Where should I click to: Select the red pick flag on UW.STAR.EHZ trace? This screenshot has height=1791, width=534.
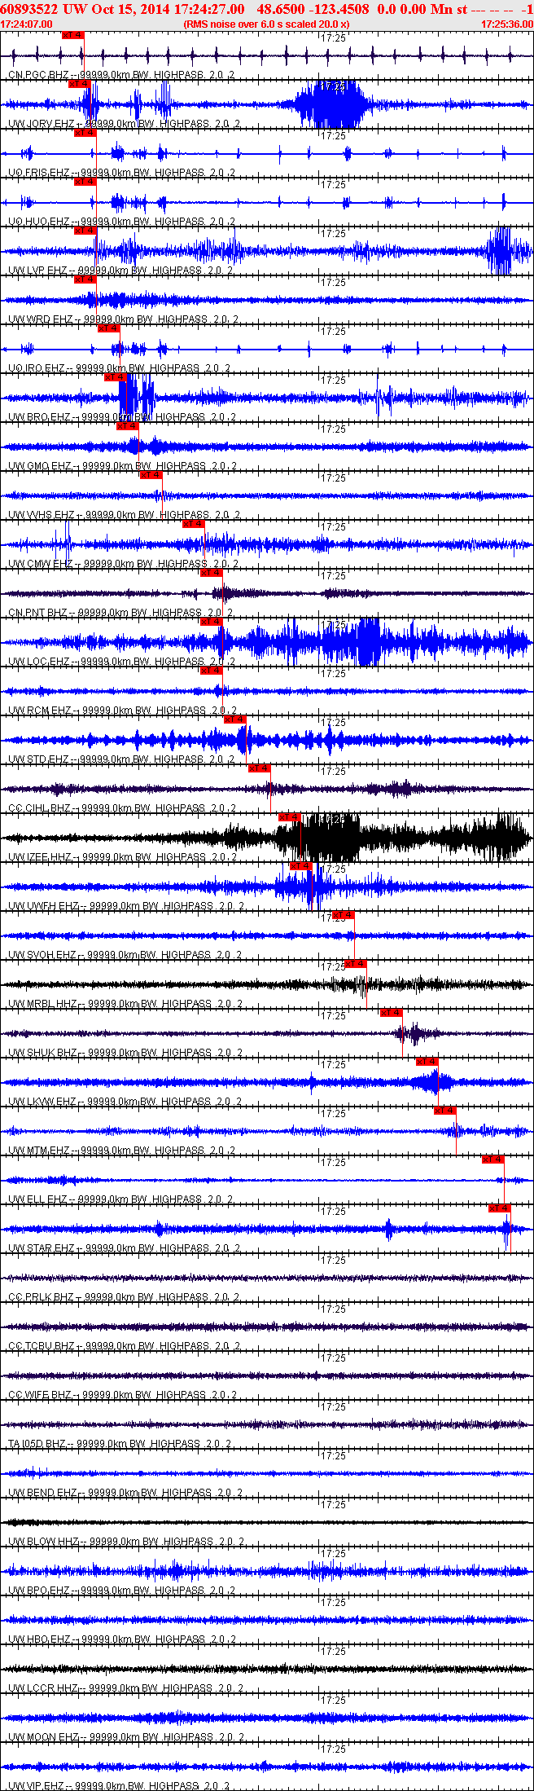pos(499,1208)
